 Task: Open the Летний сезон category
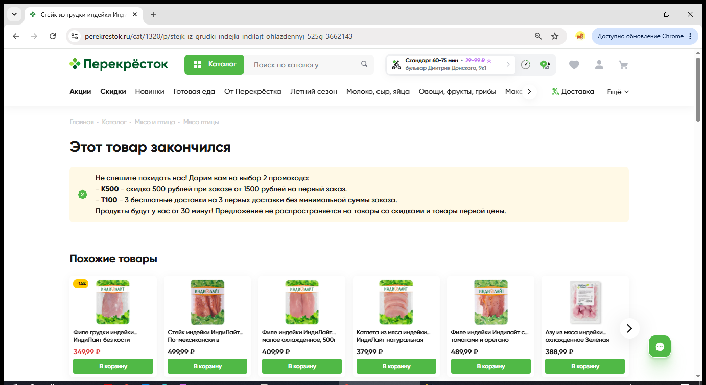tap(314, 92)
